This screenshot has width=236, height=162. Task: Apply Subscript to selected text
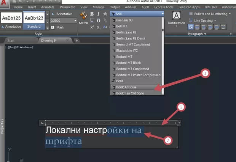(99, 27)
